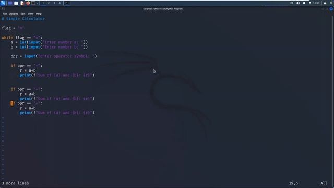The width and height of the screenshot is (334, 188).
Task: Expand the terminal launcher dropdown arrow
Action: click(37, 3)
